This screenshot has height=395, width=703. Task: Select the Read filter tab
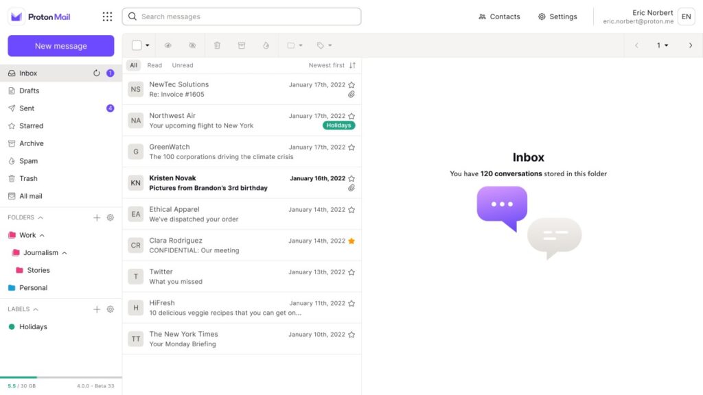[154, 65]
